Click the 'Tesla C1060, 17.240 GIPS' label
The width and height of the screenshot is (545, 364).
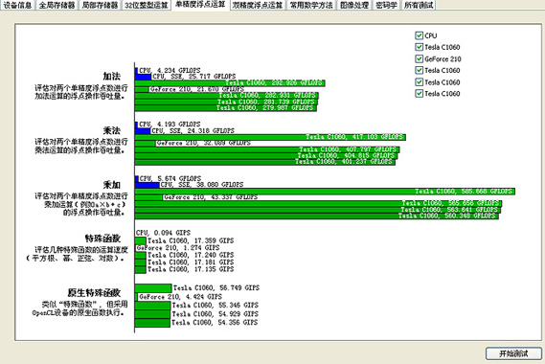pos(191,255)
